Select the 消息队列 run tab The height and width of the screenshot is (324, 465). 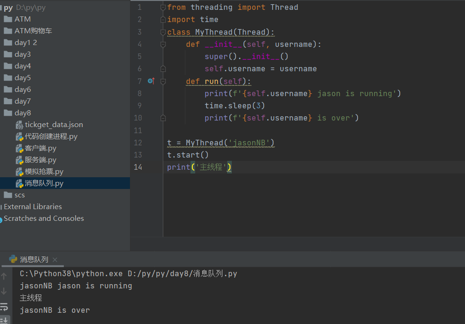coord(34,259)
